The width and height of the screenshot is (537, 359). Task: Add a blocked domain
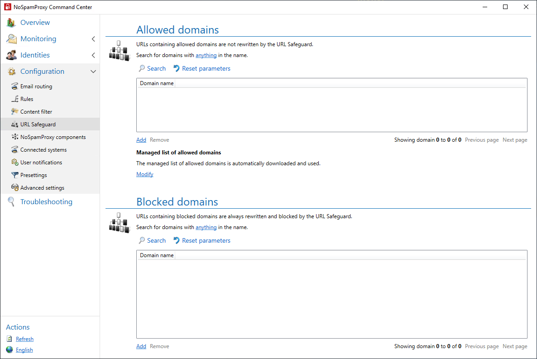click(141, 346)
